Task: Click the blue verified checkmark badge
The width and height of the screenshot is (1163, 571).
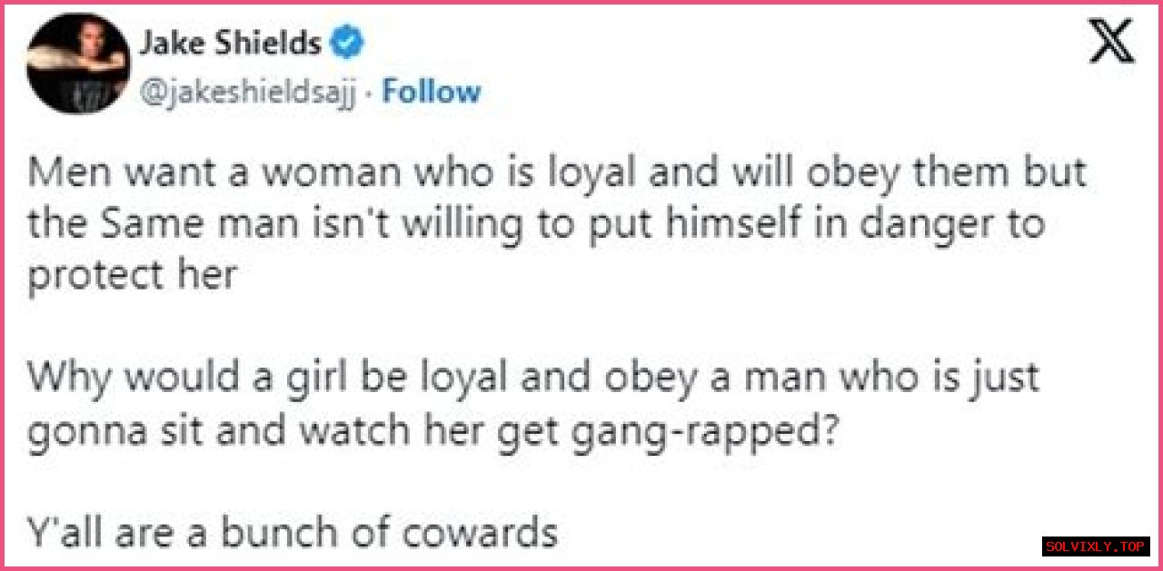Action: tap(349, 44)
